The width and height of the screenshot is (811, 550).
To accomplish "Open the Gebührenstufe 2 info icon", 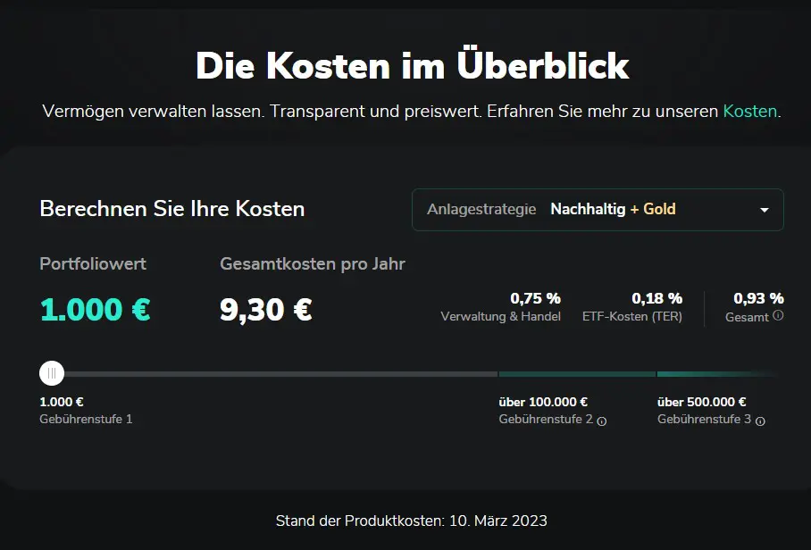I will click(601, 421).
